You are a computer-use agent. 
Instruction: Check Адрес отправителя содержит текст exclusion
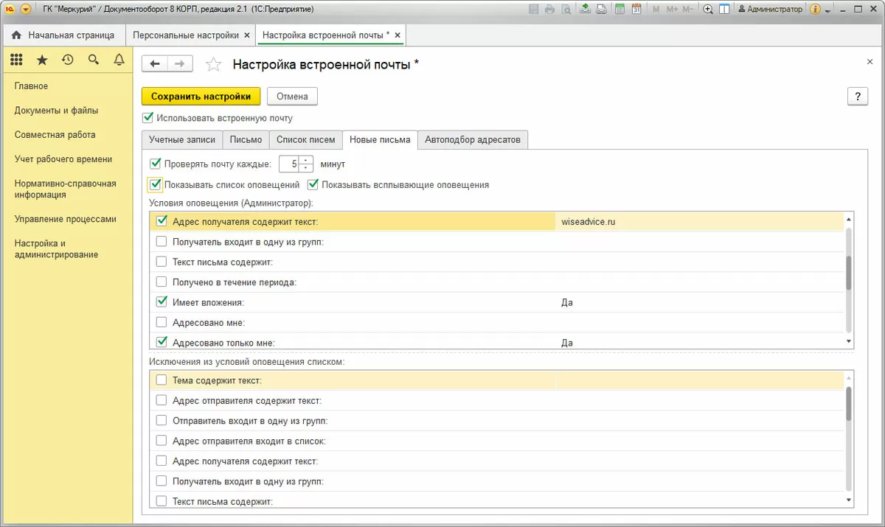162,400
